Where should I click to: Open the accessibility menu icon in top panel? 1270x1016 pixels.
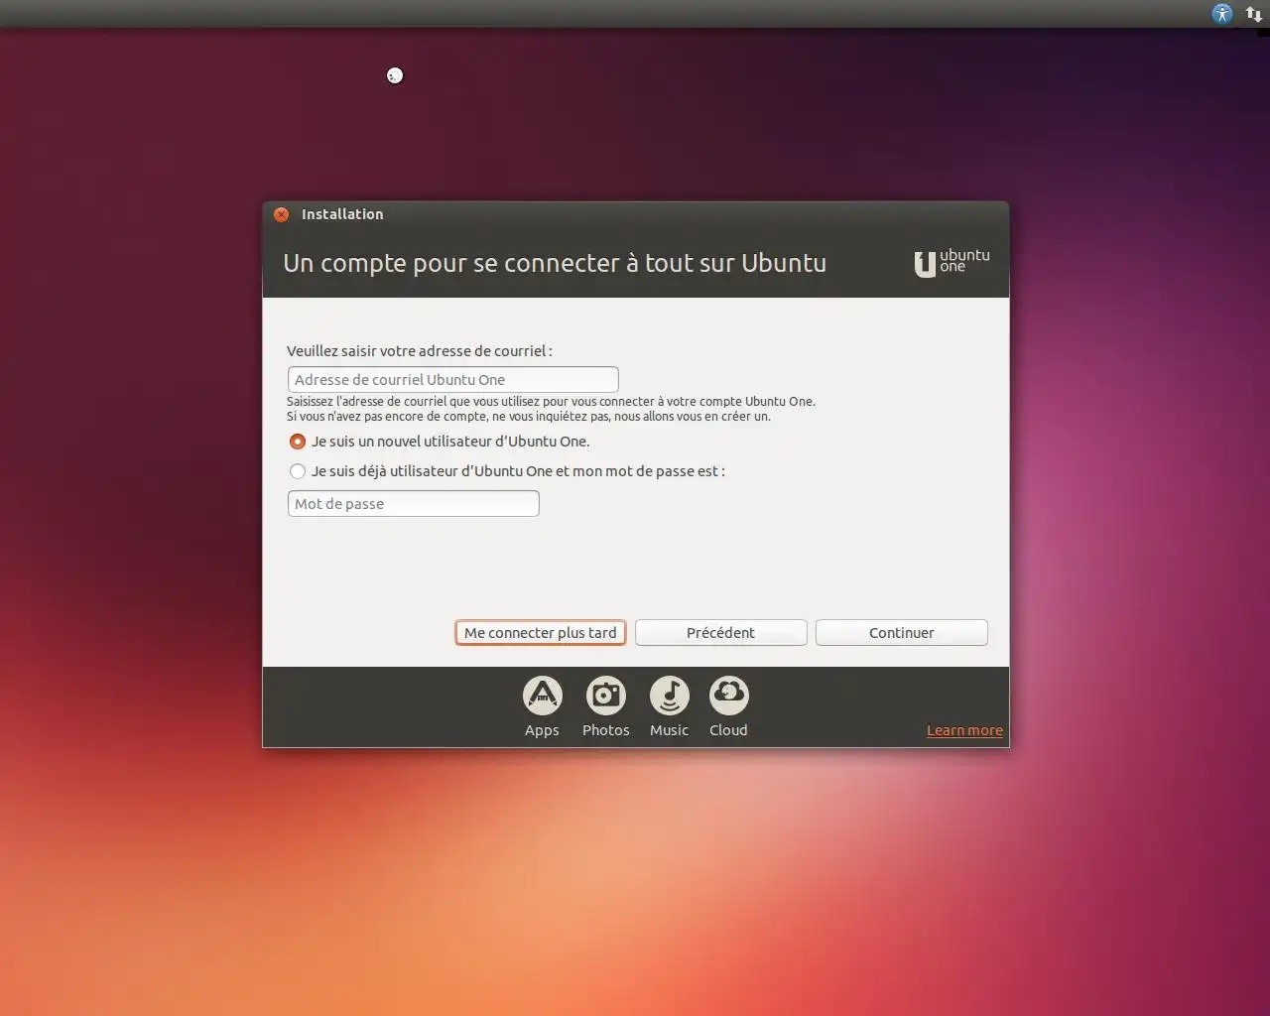tap(1222, 14)
